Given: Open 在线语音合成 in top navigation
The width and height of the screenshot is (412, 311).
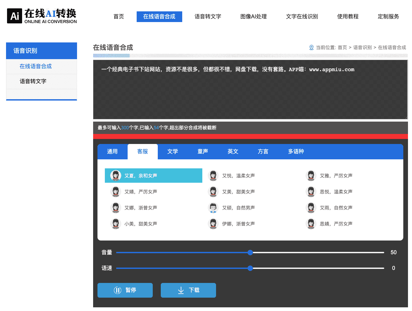Looking at the screenshot, I should (x=159, y=16).
